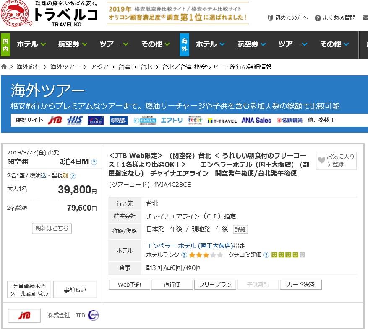Click the JTB logo at the card bottom

coord(24,316)
